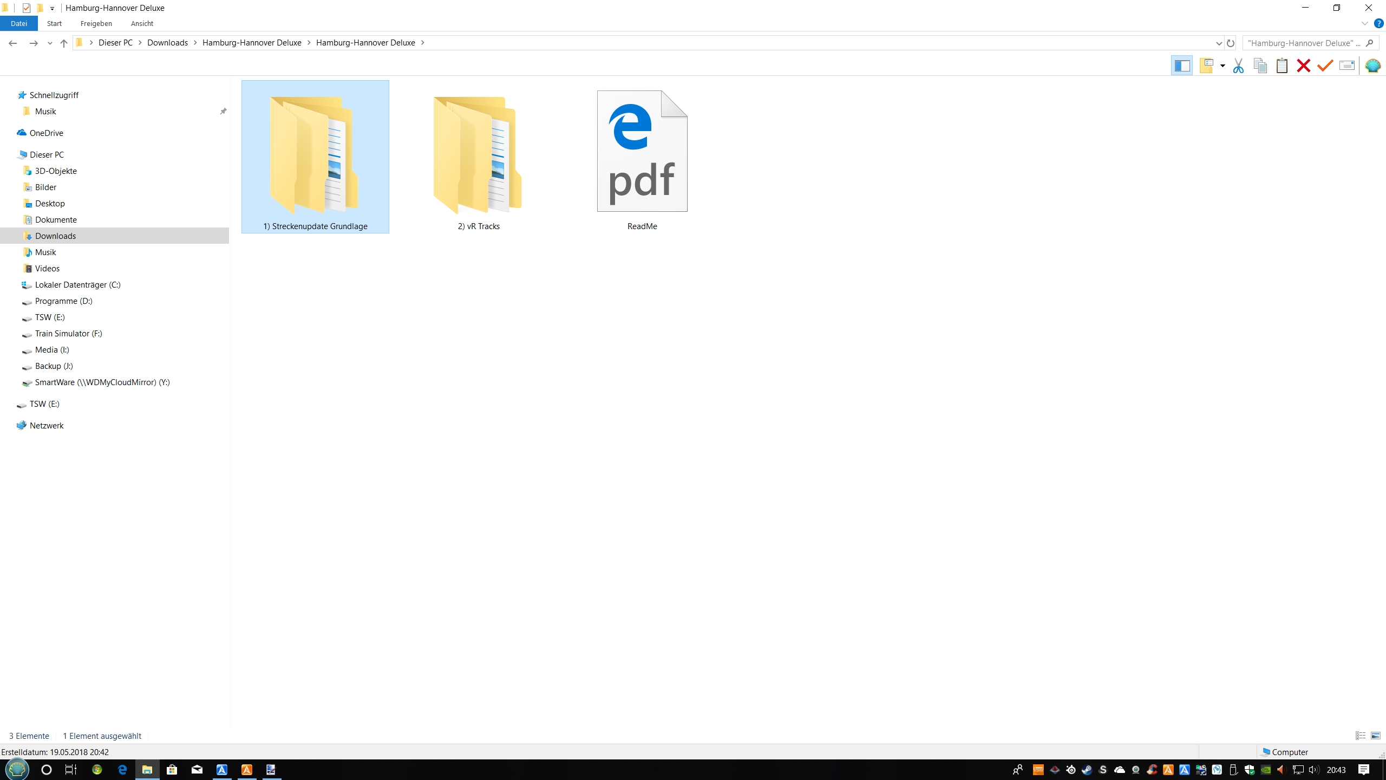Open the Ansicht ribbon tab
The width and height of the screenshot is (1386, 780).
click(142, 24)
